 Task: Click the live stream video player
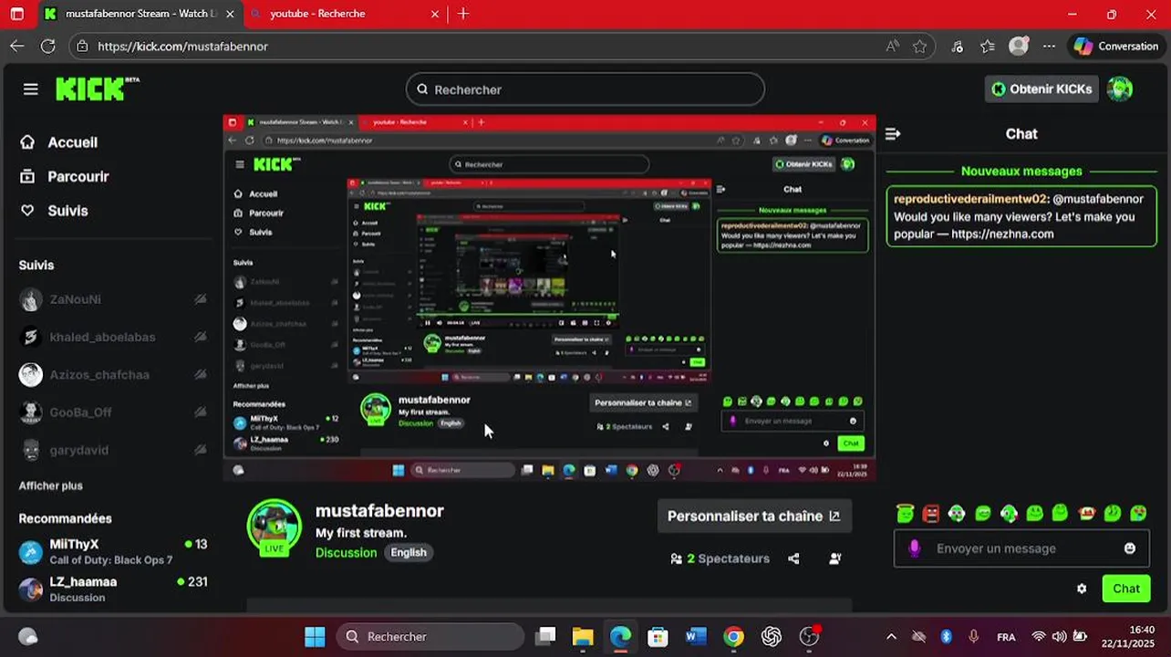click(x=550, y=298)
